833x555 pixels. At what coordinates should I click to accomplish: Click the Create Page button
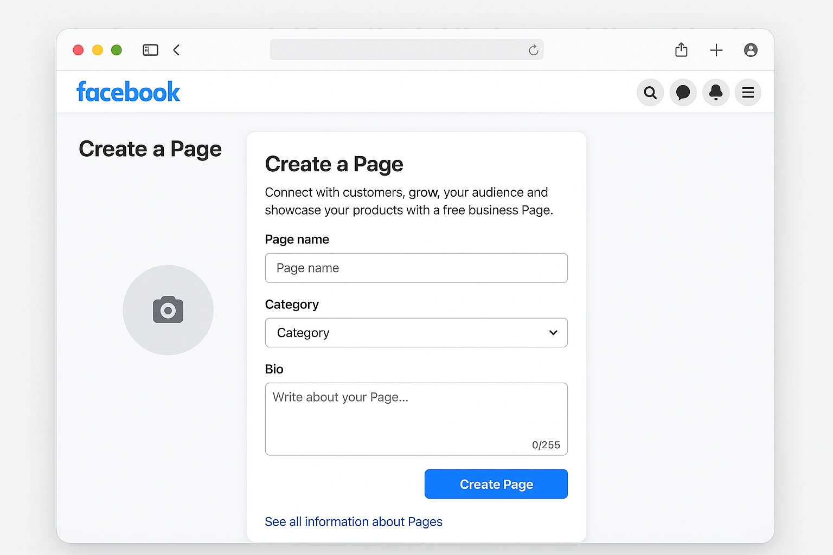(x=496, y=484)
